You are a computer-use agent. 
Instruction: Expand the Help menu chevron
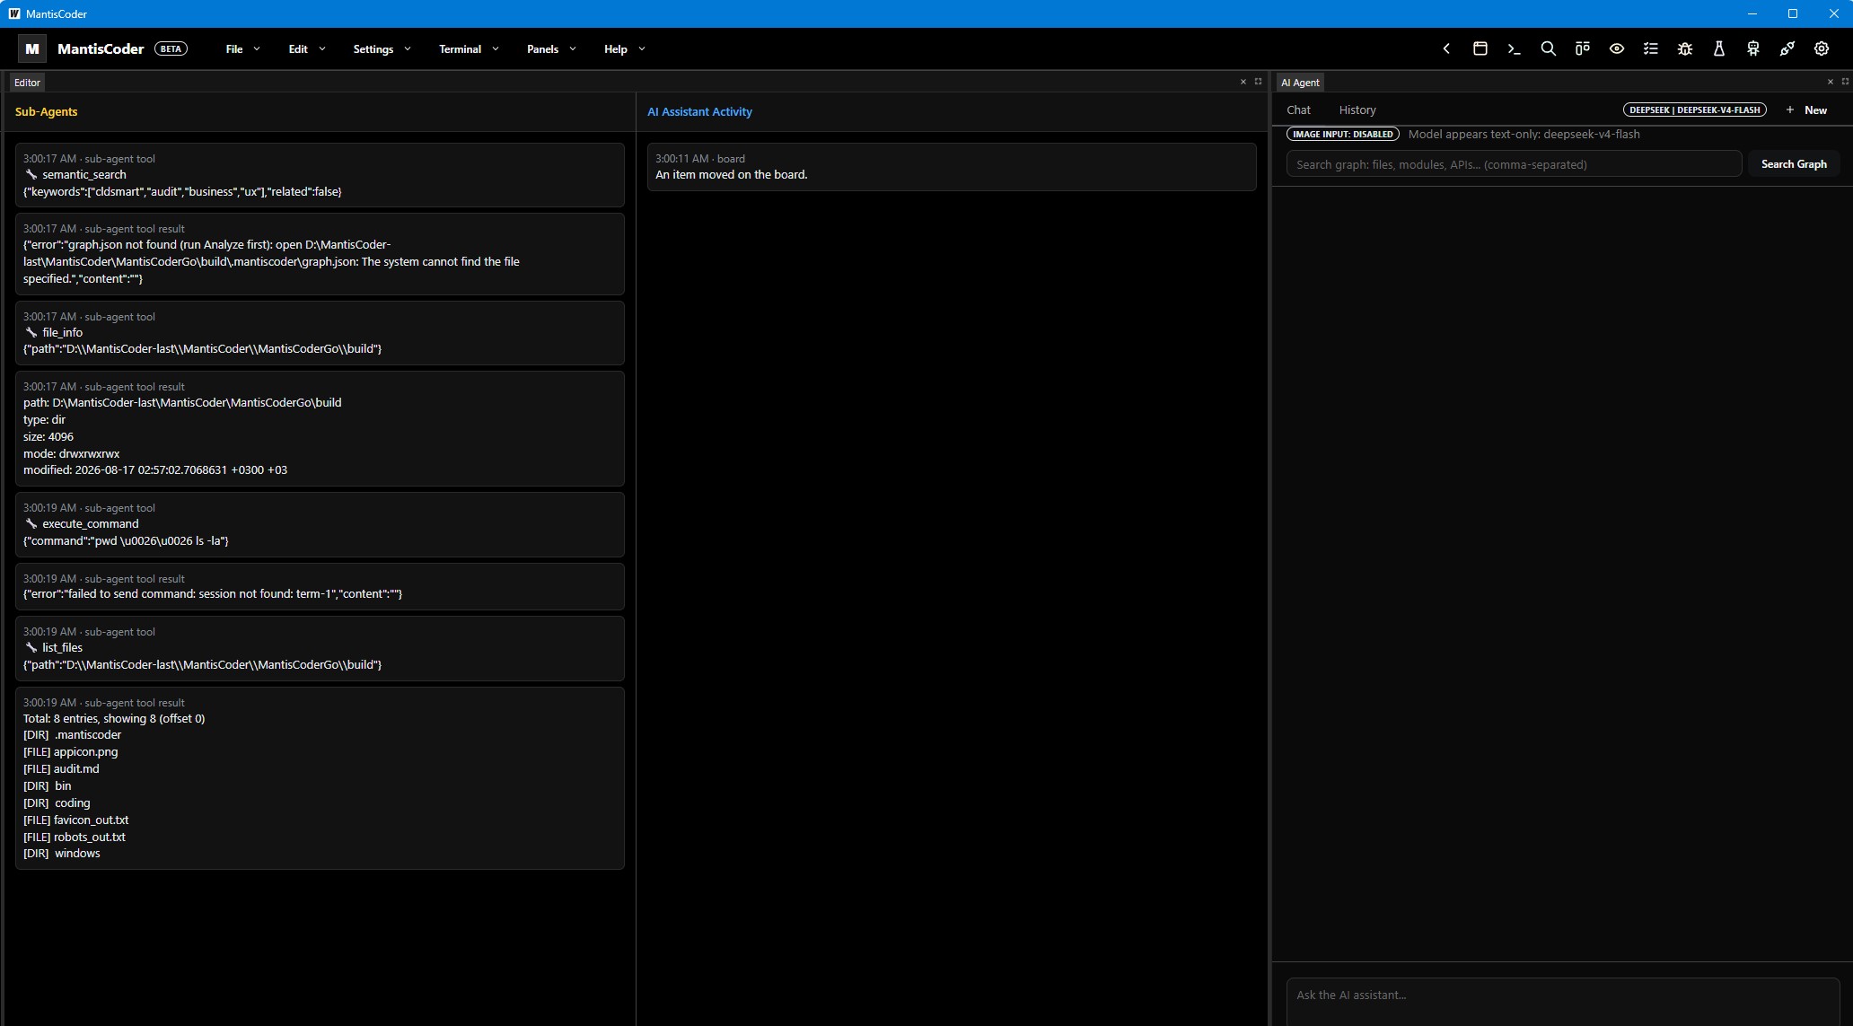click(642, 49)
